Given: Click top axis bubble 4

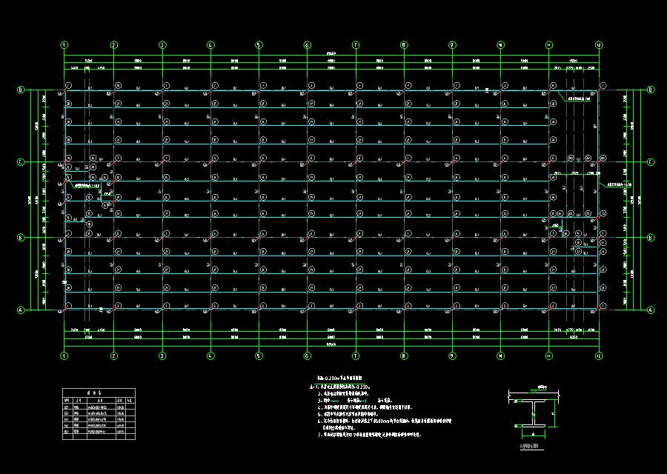Looking at the screenshot, I should (x=210, y=44).
